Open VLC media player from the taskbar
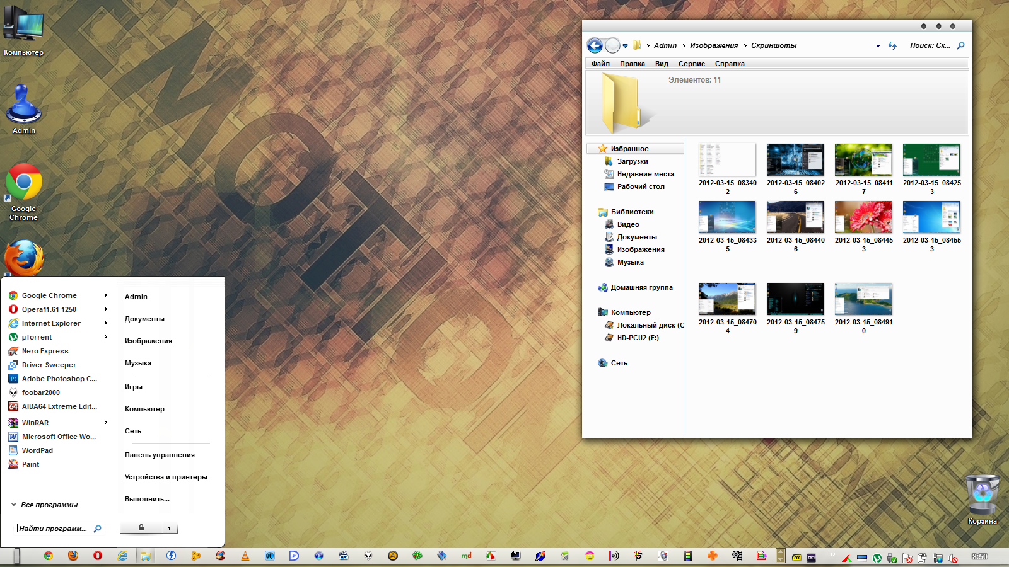 pos(245,556)
